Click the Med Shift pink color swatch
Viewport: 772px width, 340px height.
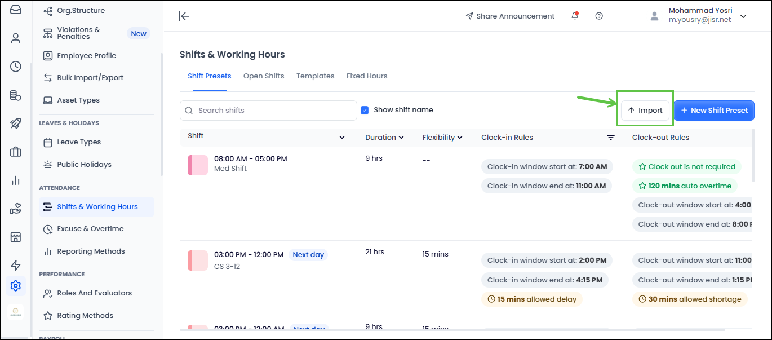(x=197, y=164)
